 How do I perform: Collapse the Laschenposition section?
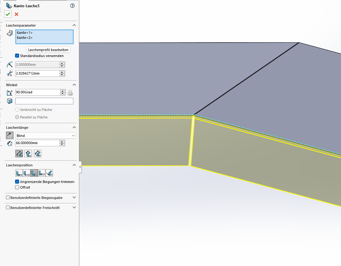coord(74,165)
